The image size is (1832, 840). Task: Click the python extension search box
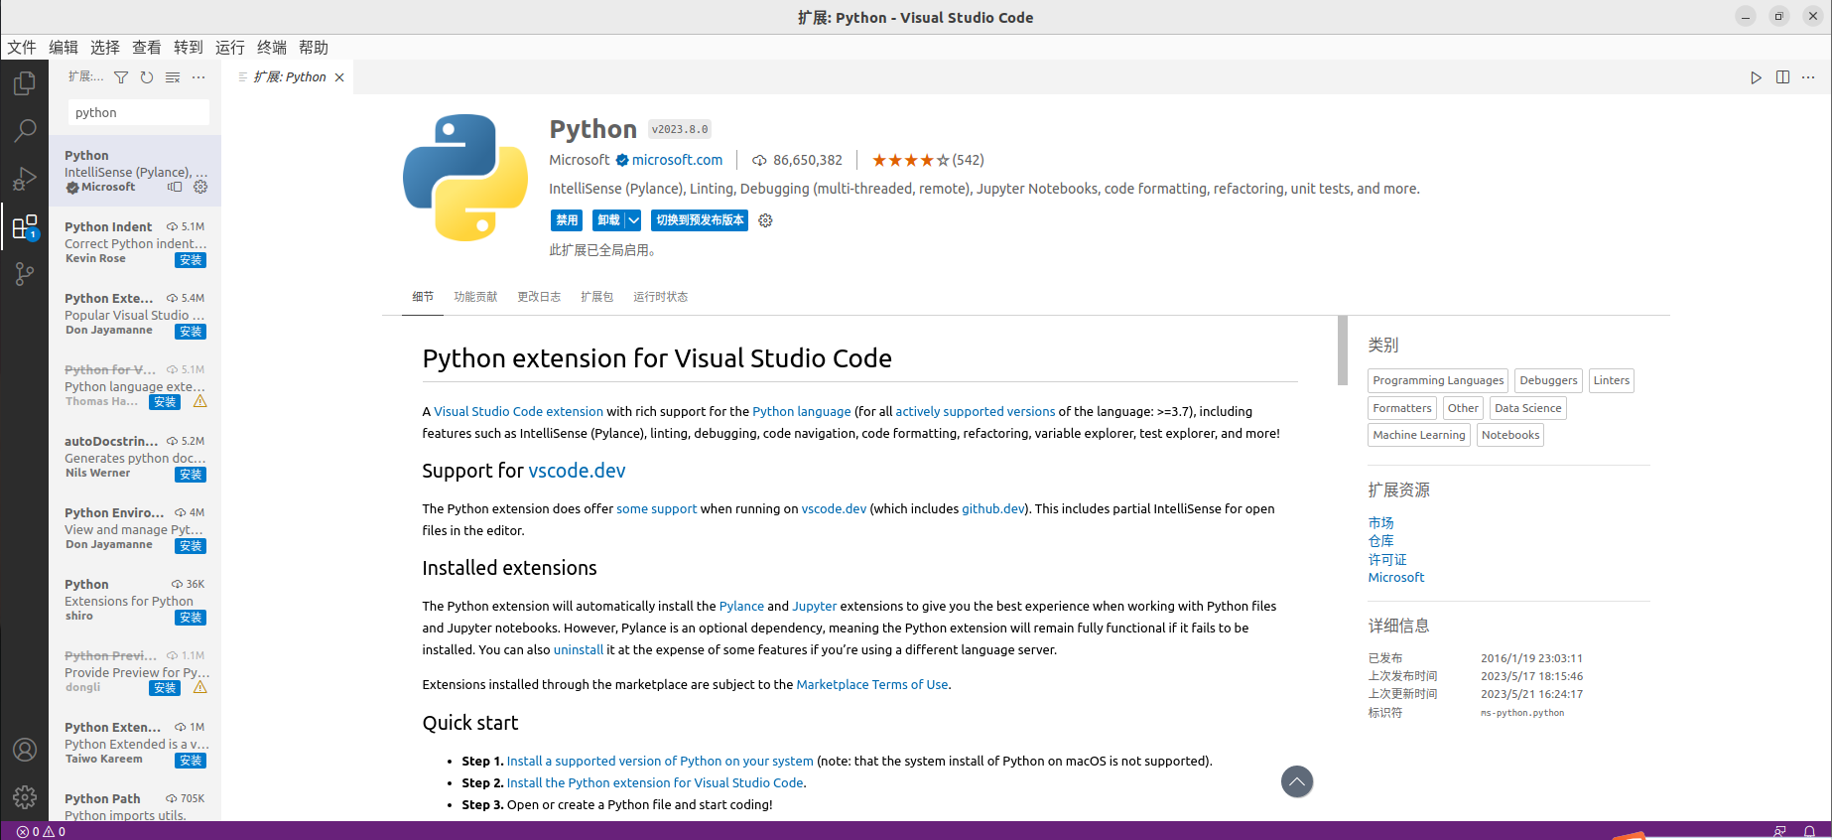point(138,112)
